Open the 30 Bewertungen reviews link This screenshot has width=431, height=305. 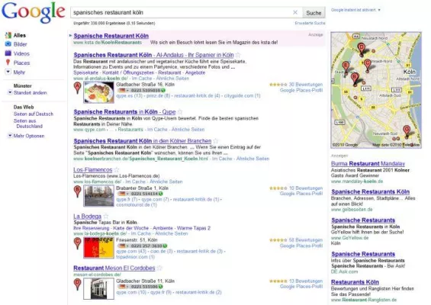(x=306, y=85)
